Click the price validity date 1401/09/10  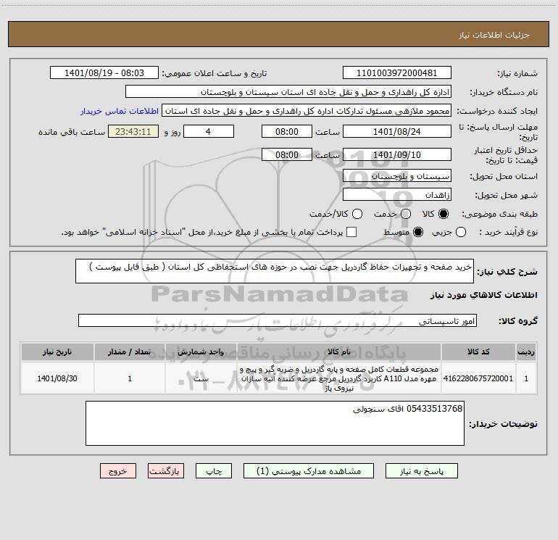(397, 154)
